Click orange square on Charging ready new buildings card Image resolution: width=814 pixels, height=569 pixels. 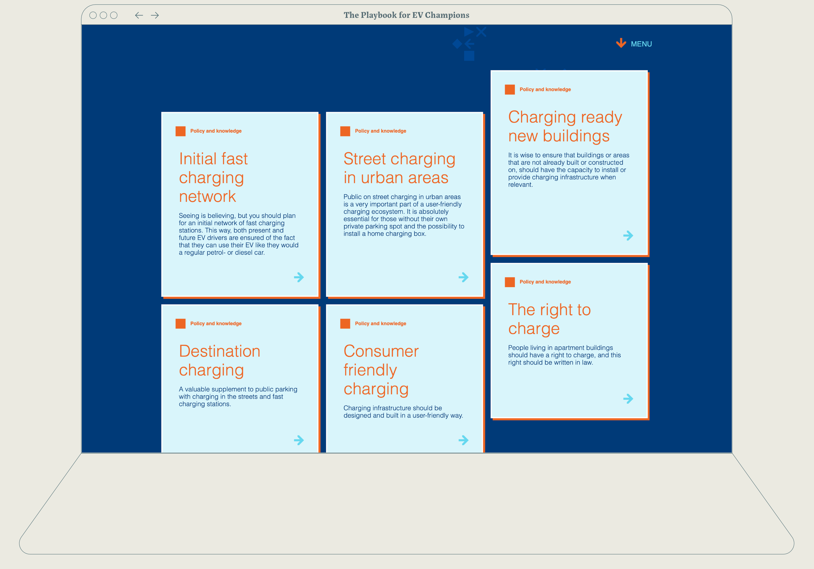click(x=510, y=90)
